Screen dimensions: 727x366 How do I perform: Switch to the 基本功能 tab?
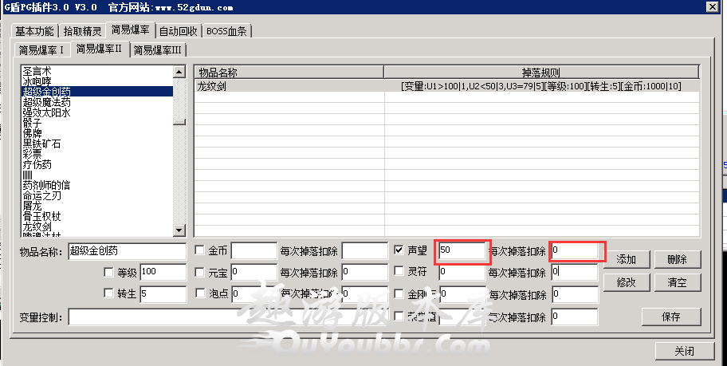tap(34, 32)
